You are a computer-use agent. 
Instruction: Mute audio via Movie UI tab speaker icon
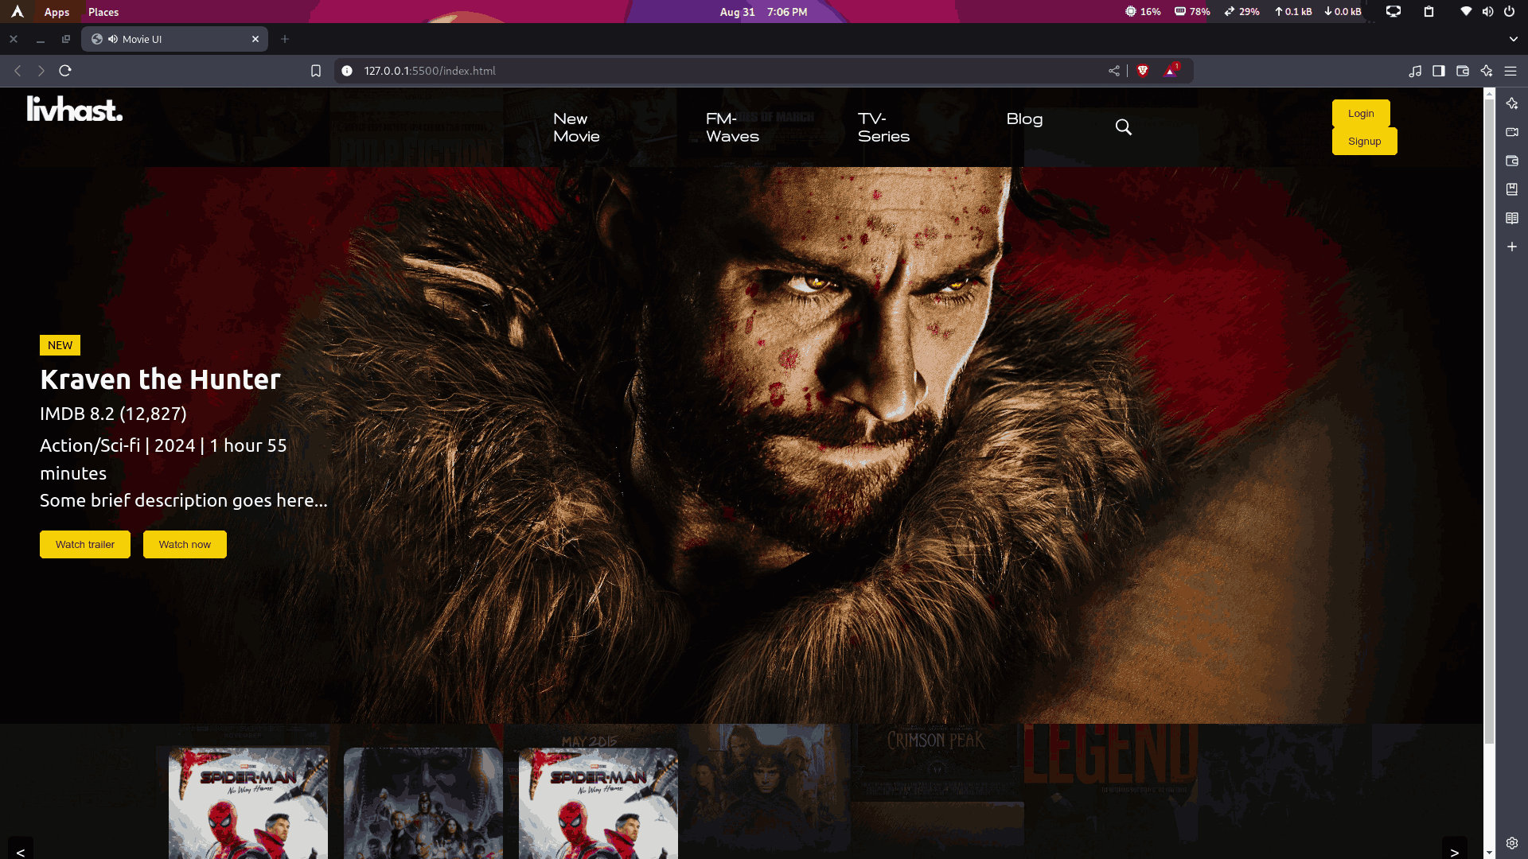coord(113,39)
